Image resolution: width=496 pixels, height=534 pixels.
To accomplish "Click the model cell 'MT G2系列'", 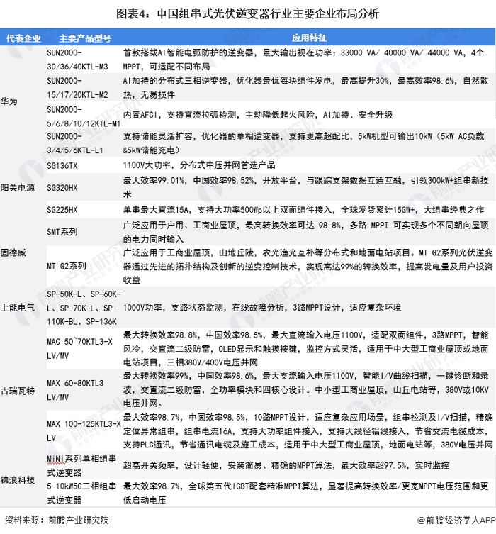I will [x=67, y=266].
